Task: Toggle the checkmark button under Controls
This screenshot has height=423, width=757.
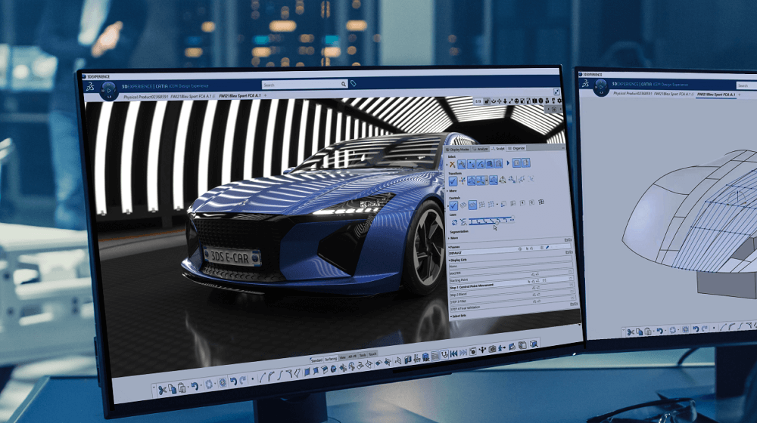Action: click(x=453, y=205)
